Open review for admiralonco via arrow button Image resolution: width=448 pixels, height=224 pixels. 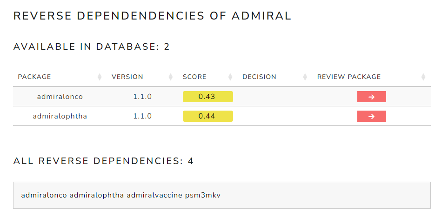371,97
